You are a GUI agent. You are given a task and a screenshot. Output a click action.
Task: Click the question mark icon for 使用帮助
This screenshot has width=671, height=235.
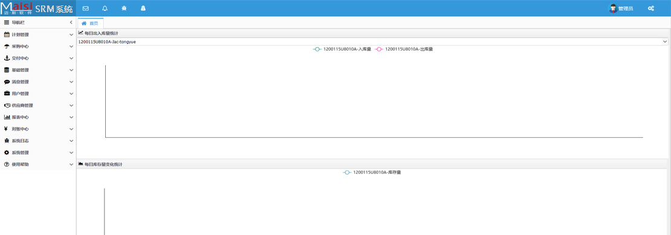pyautogui.click(x=7, y=164)
